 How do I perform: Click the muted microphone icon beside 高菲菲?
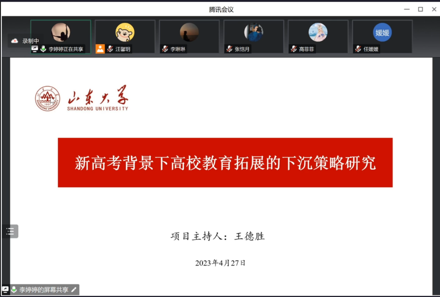point(294,49)
